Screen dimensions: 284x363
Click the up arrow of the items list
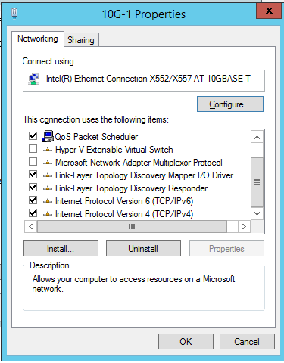tap(257, 138)
